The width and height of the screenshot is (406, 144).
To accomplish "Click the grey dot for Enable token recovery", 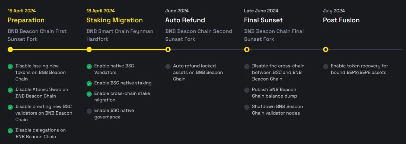I will coord(326,67).
